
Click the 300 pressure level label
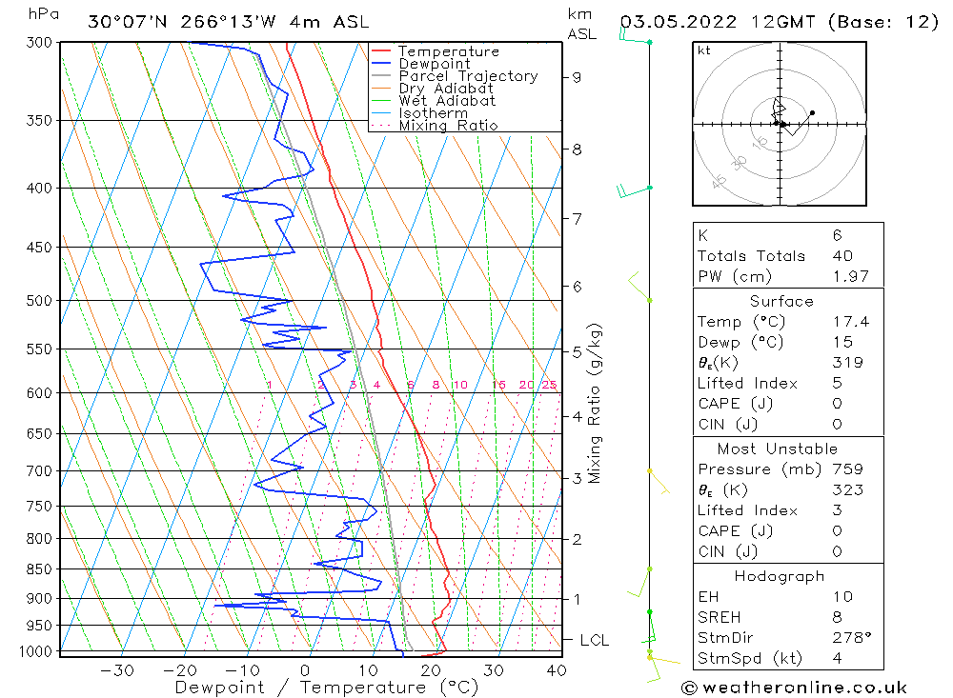click(x=39, y=43)
